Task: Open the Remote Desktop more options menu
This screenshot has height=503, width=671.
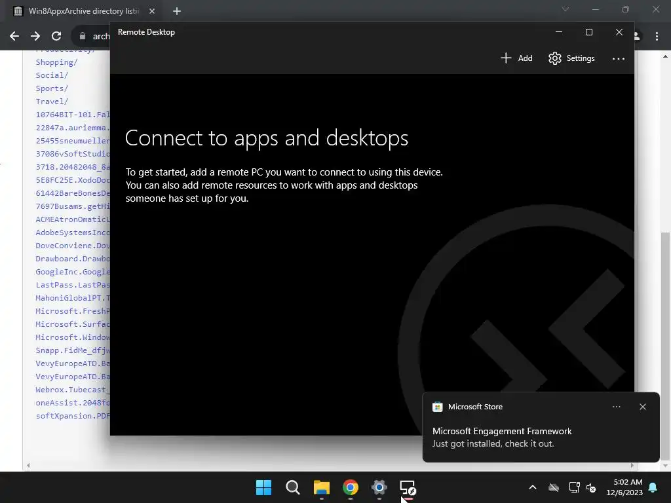Action: (619, 58)
